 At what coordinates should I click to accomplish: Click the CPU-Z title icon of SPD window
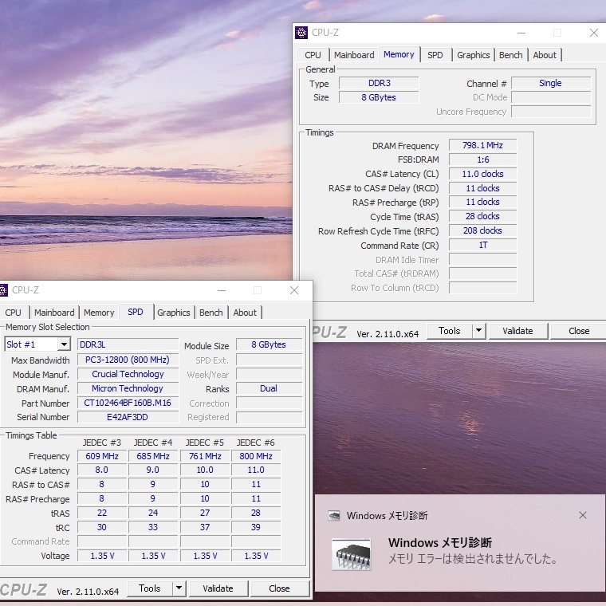(3, 290)
